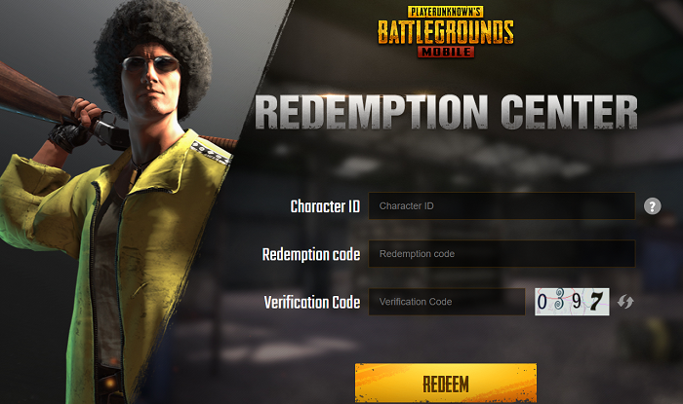Refresh the captcha with the arrows icon
683x404 pixels.
pyautogui.click(x=625, y=302)
